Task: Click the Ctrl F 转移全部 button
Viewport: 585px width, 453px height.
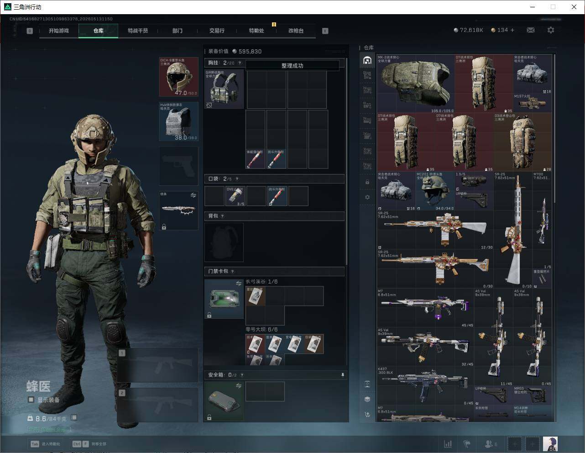Action: point(89,444)
